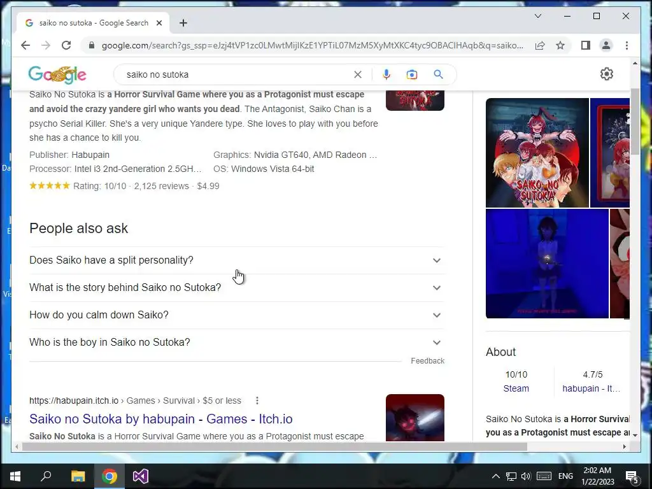Open network status tray icon
652x489 pixels.
pos(511,476)
